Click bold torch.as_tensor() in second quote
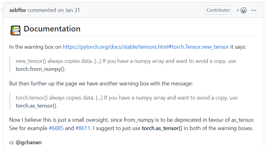 36,106
